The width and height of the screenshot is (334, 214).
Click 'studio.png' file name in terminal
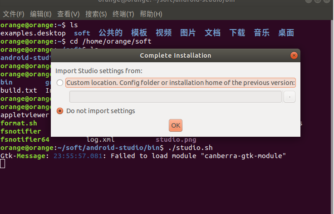pyautogui.click(x=176, y=140)
